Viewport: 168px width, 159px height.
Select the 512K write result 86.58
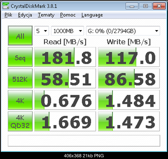pyautogui.click(x=129, y=78)
